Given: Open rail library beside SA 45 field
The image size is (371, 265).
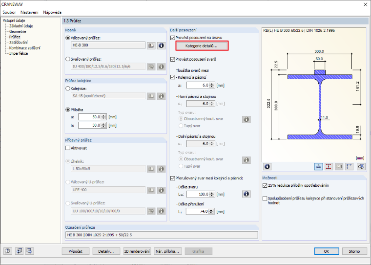Looking at the screenshot, I should [x=151, y=96].
